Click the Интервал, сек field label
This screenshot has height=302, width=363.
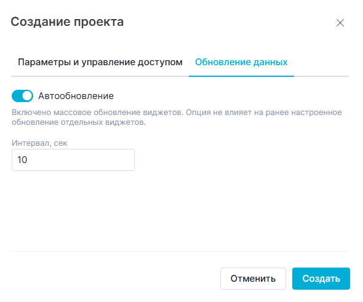pos(39,143)
